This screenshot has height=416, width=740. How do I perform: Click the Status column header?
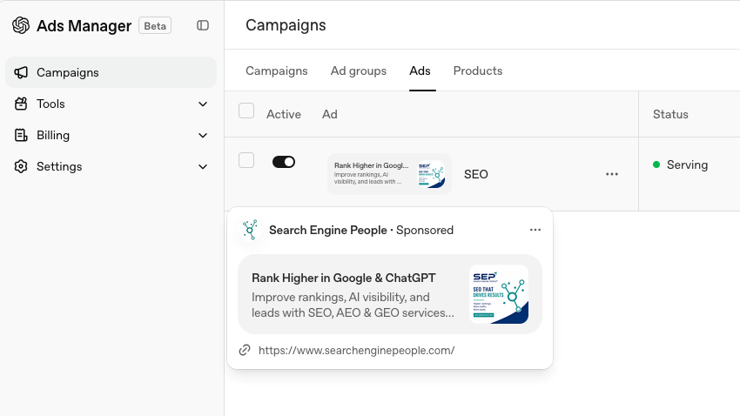pos(670,114)
